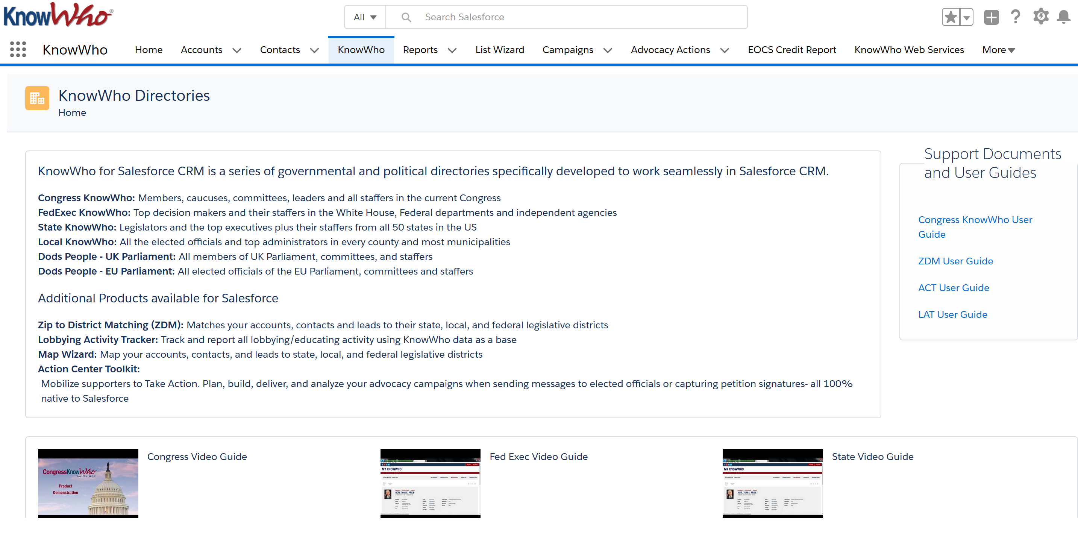Switch to the List Wizard tab
Screen dimensions: 1078x554
(499, 50)
